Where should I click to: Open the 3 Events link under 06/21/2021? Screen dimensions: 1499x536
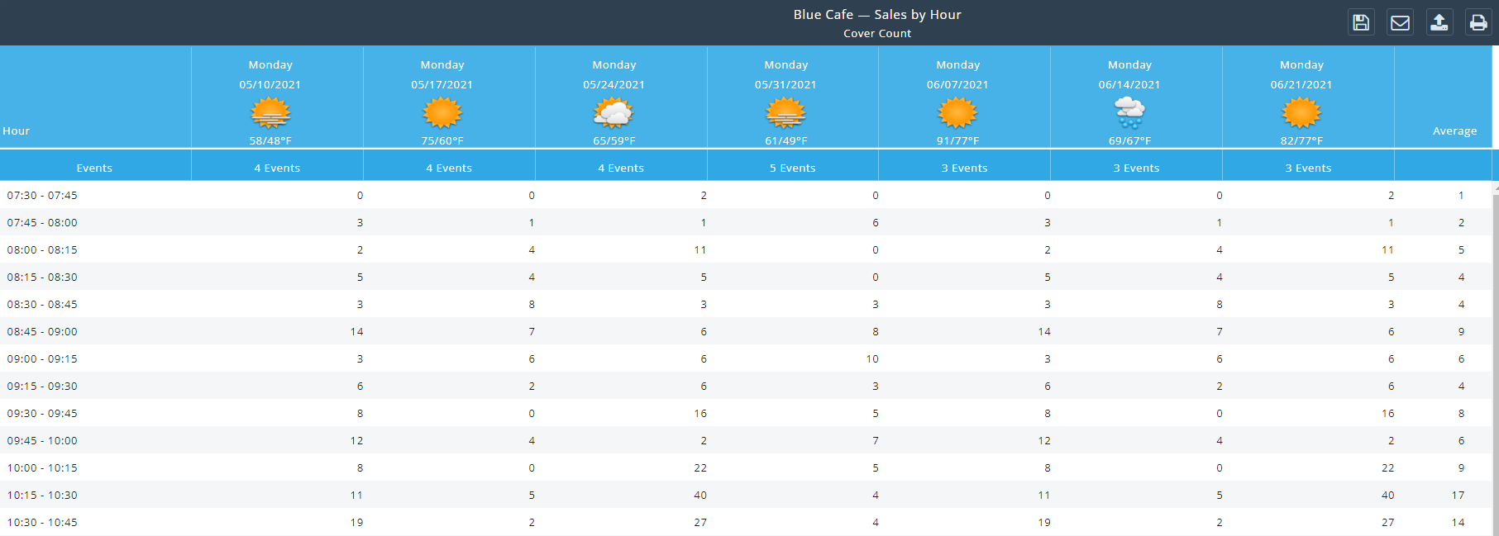pyautogui.click(x=1308, y=168)
